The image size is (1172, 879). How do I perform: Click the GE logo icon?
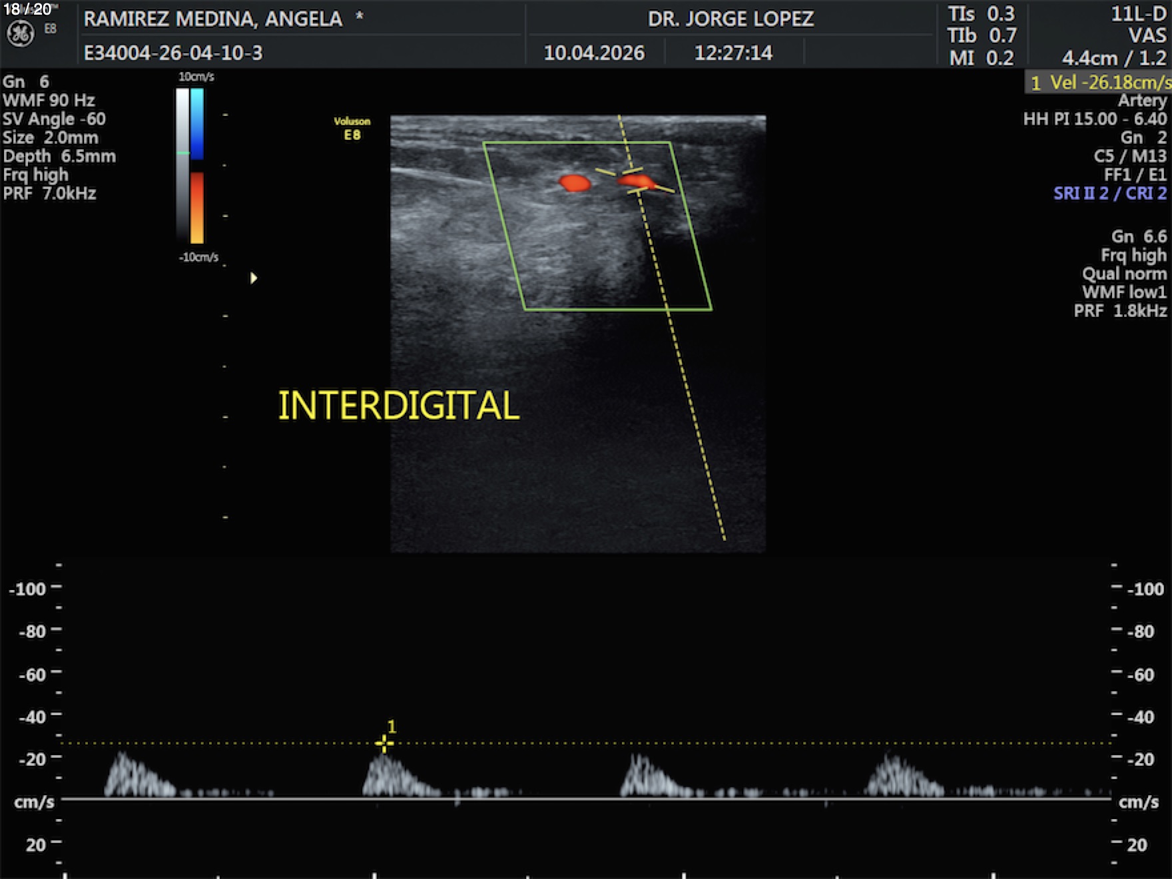click(20, 34)
